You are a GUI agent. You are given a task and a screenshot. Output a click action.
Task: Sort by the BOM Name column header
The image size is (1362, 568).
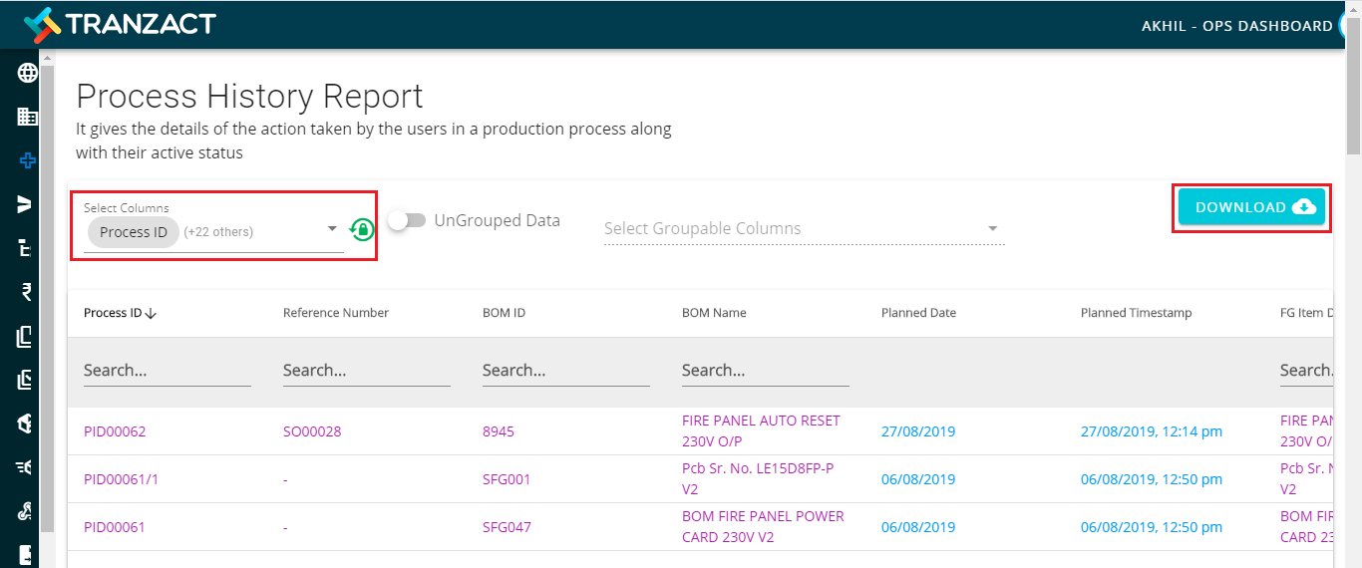pos(714,313)
